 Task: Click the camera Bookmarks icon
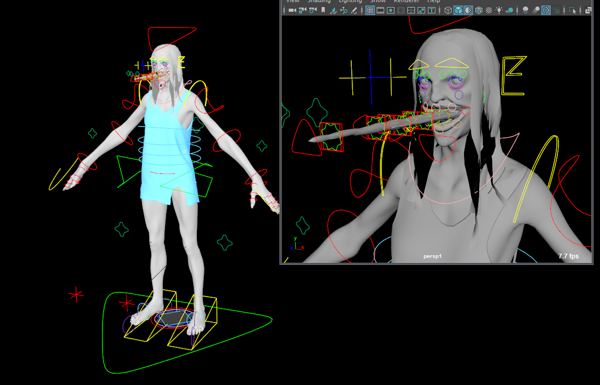tap(323, 10)
